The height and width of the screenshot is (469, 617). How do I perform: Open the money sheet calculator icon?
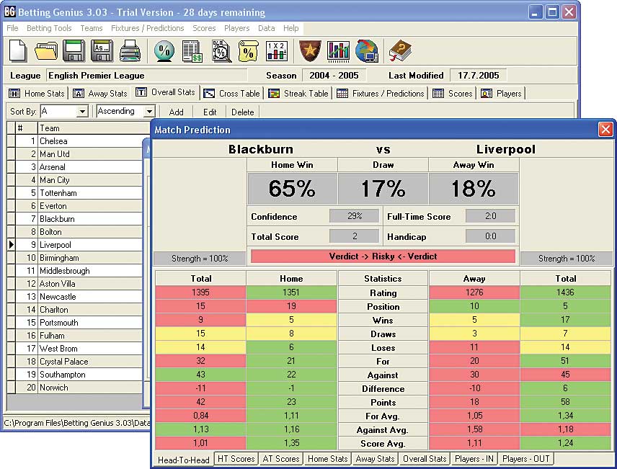click(x=192, y=51)
